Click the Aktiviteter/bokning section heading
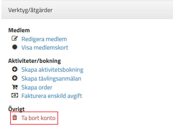The height and width of the screenshot is (130, 173). click(x=34, y=61)
